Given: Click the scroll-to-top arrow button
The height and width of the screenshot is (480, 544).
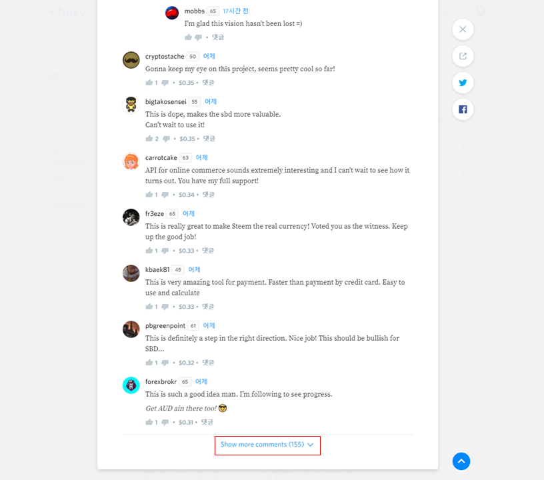Looking at the screenshot, I should (x=461, y=461).
